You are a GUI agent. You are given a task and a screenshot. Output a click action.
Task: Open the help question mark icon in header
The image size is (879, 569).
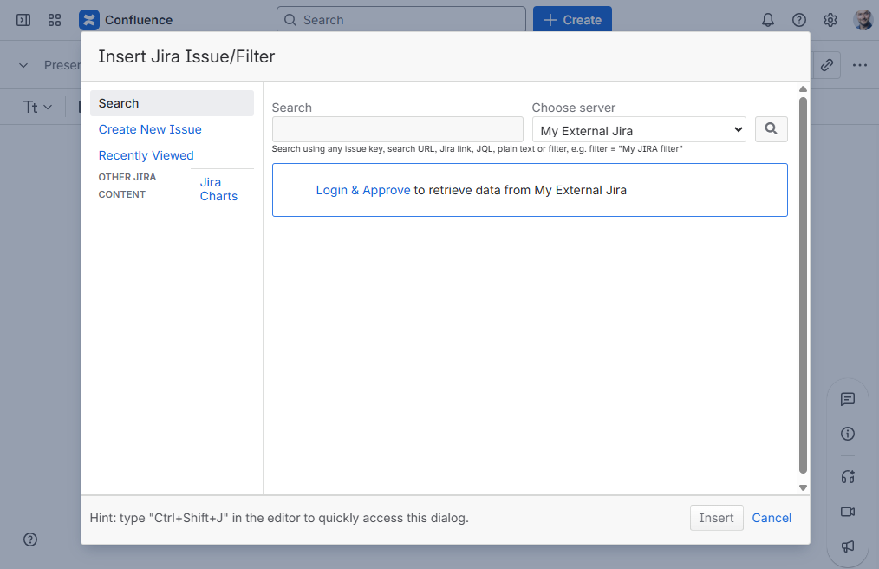[x=798, y=20]
